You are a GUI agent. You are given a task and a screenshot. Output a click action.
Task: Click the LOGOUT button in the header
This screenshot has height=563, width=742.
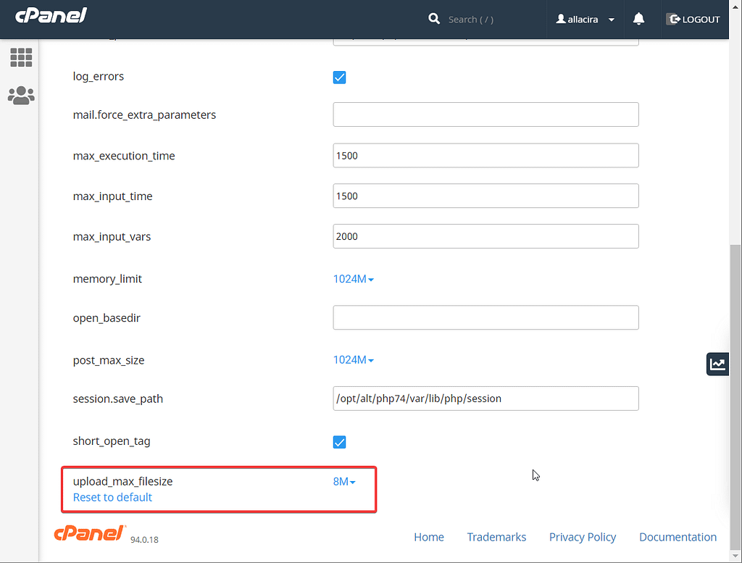pyautogui.click(x=693, y=19)
